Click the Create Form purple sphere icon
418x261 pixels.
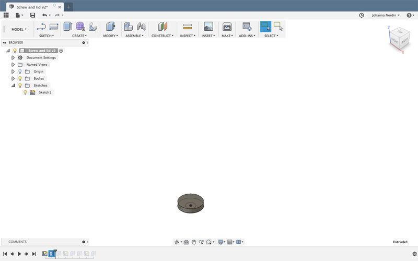point(80,27)
